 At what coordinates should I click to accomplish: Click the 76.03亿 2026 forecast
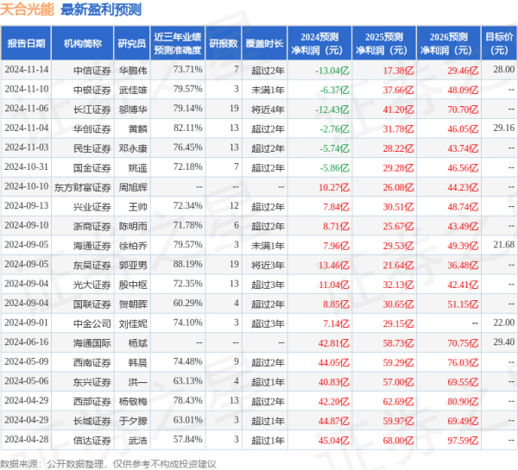pos(463,363)
